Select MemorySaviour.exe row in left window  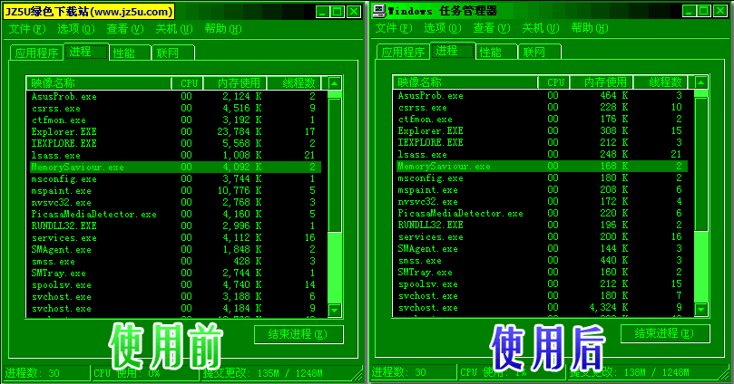(173, 168)
